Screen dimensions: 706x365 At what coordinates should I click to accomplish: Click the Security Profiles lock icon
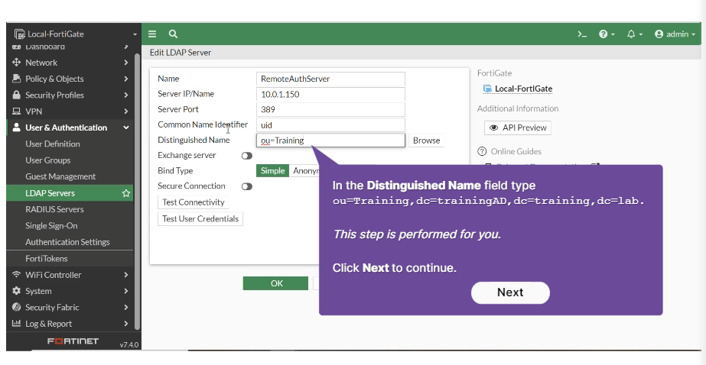17,95
